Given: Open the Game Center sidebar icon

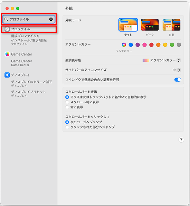Looking at the screenshot, I should (x=7, y=54).
